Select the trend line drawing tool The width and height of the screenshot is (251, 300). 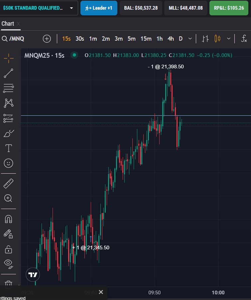[x=9, y=73]
